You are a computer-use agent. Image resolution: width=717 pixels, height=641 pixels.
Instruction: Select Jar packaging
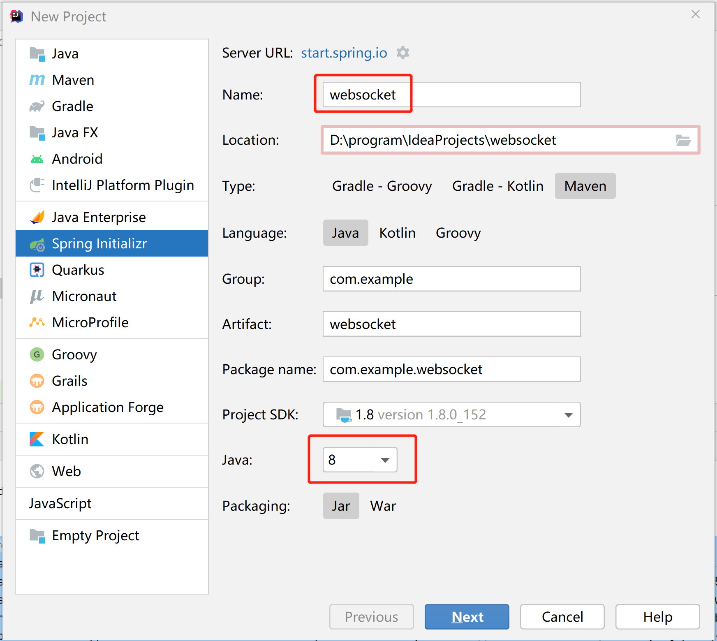click(x=341, y=506)
